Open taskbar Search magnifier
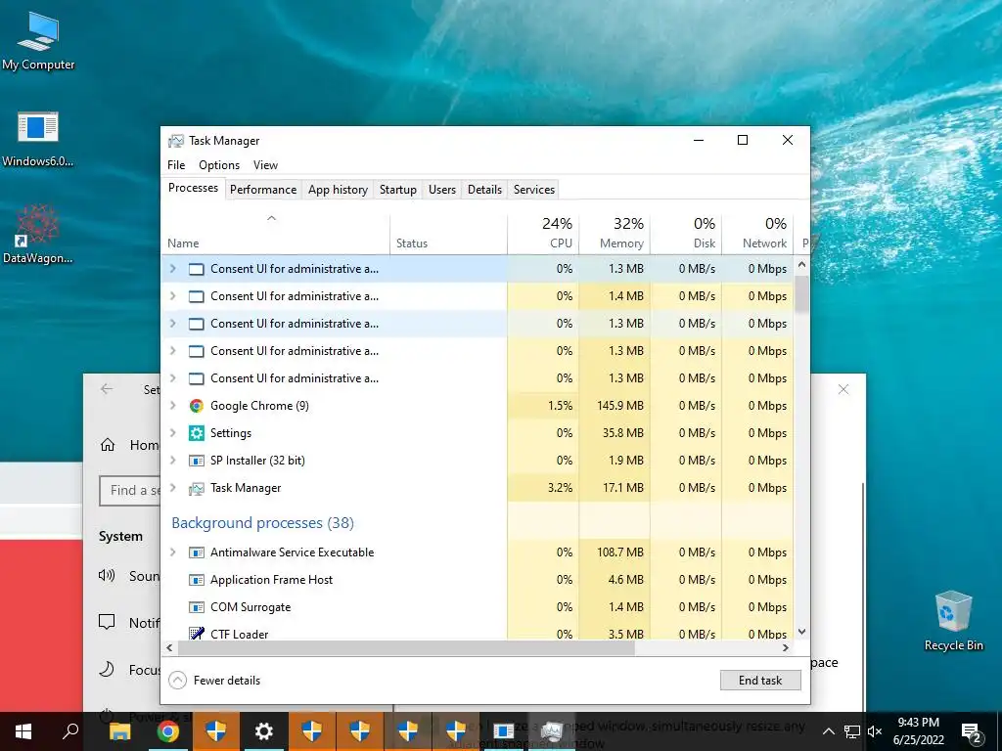This screenshot has width=1002, height=751. [x=70, y=731]
